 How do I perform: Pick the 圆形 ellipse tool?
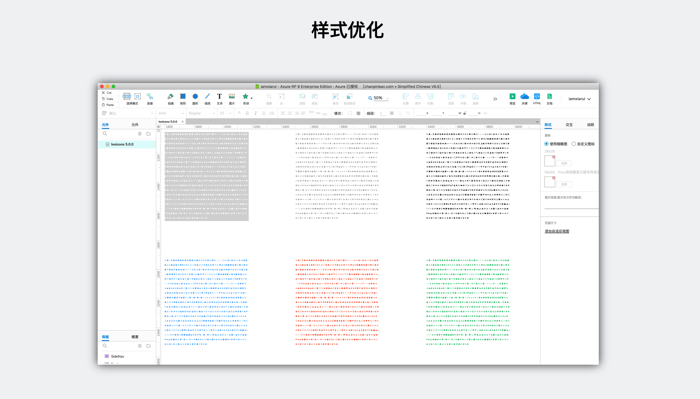click(x=195, y=97)
